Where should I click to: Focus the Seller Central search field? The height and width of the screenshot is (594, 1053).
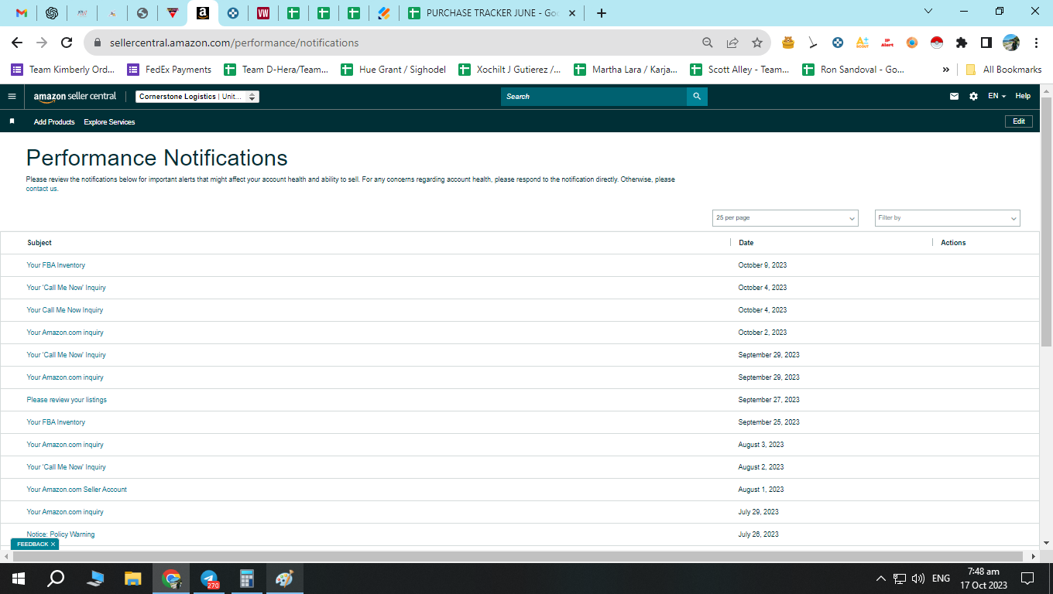point(594,97)
